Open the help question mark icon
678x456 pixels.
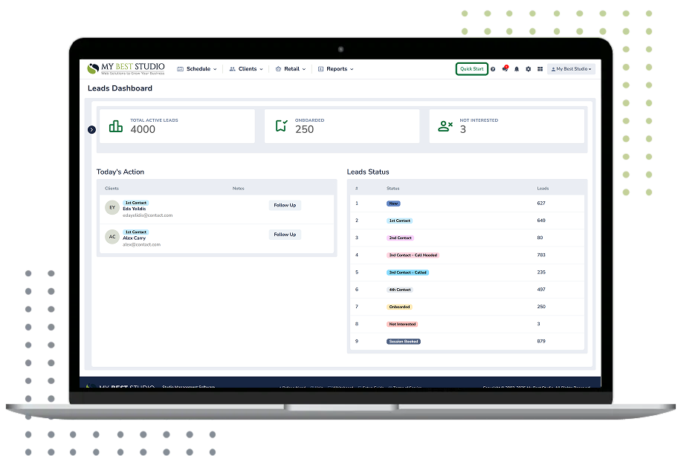(493, 69)
